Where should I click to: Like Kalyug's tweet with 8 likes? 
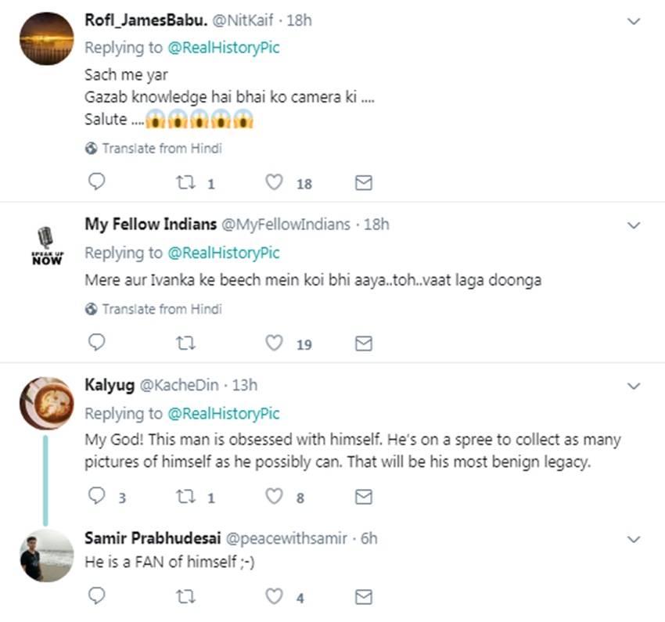click(x=274, y=497)
